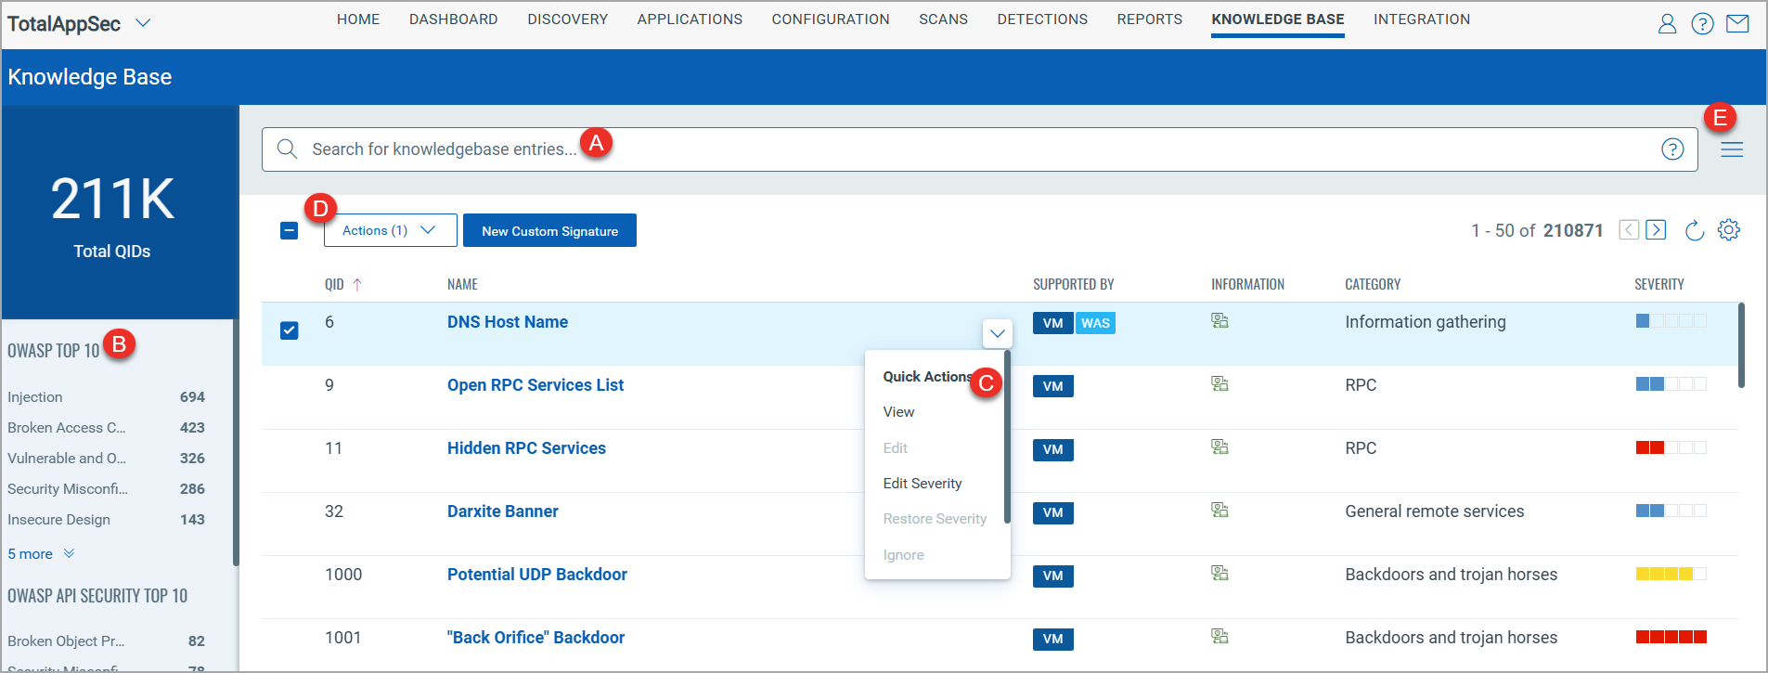Sort by SEVERITY column header
The height and width of the screenshot is (673, 1768).
[x=1659, y=285]
